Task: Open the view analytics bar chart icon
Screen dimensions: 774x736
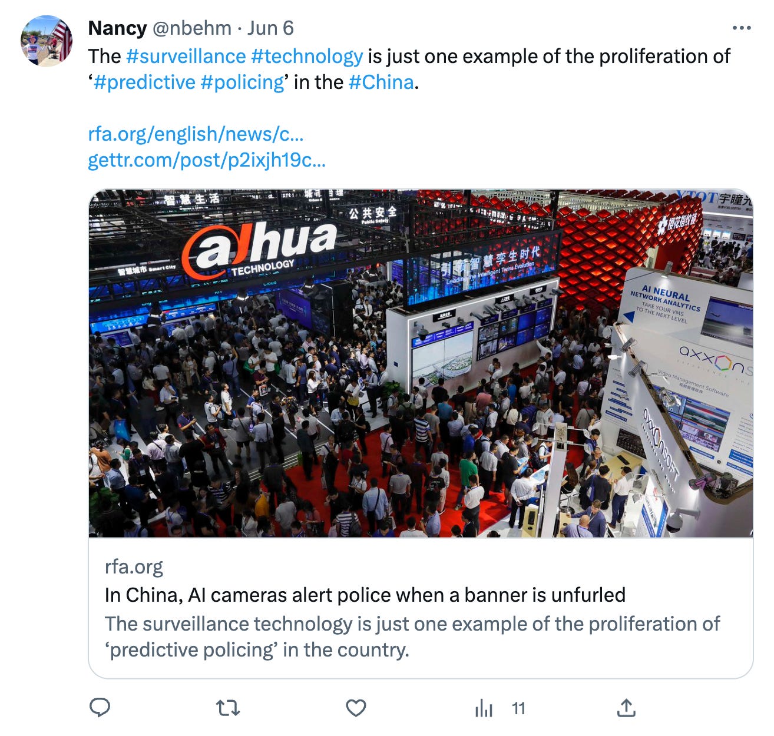Action: pyautogui.click(x=484, y=708)
